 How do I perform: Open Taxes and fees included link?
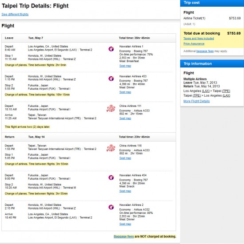click(199, 39)
